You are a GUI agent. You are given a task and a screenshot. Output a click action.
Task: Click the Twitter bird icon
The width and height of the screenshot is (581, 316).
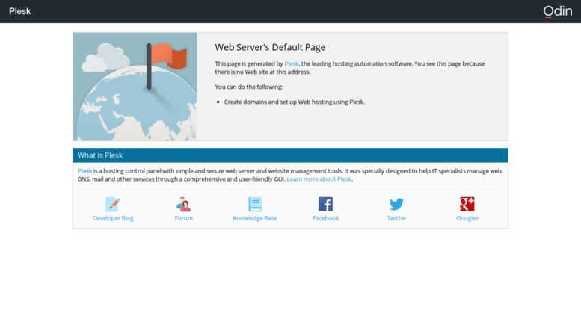(x=396, y=204)
